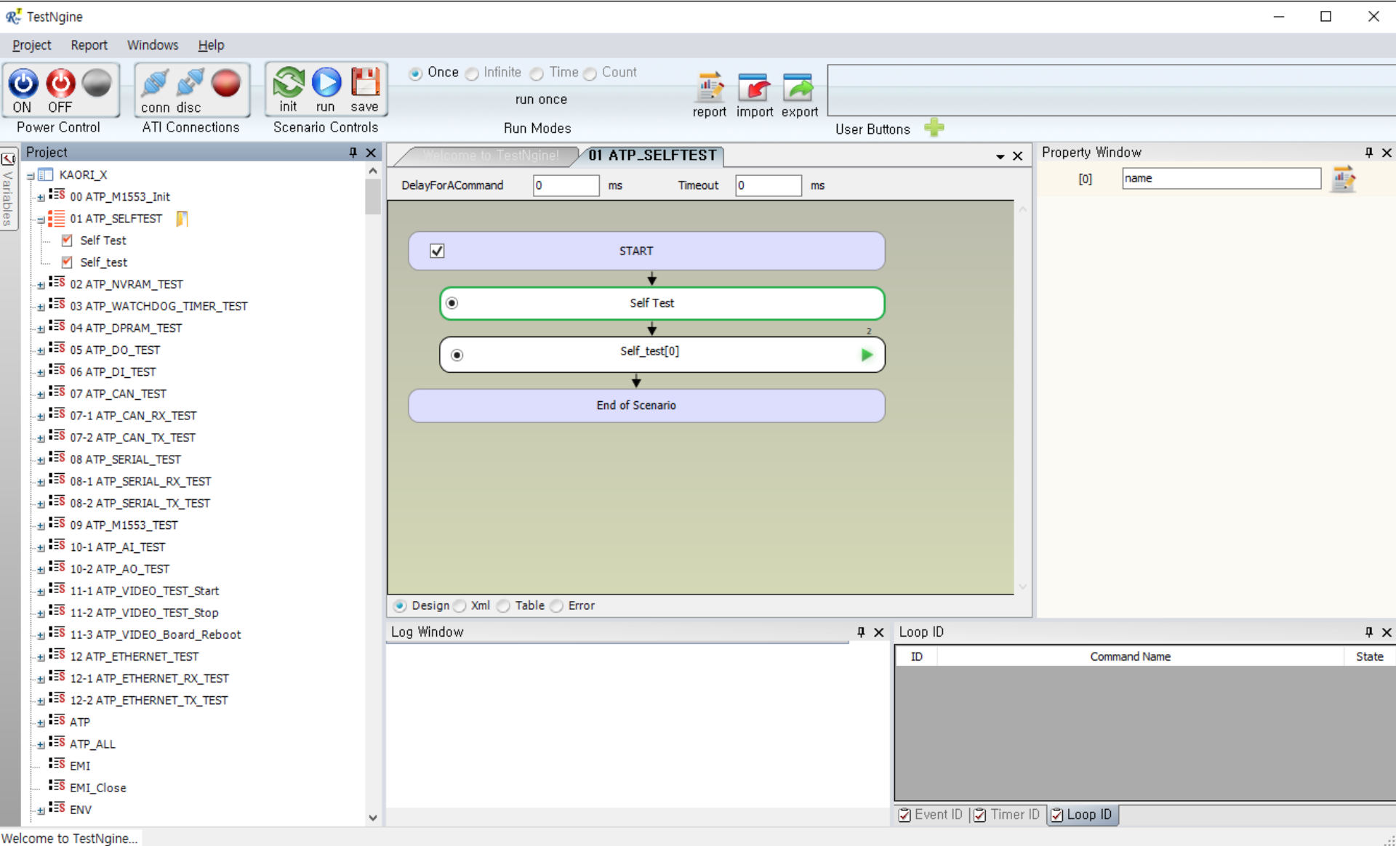Screen dimensions: 1396x846
Task: Toggle the START block checkbox
Action: point(437,251)
